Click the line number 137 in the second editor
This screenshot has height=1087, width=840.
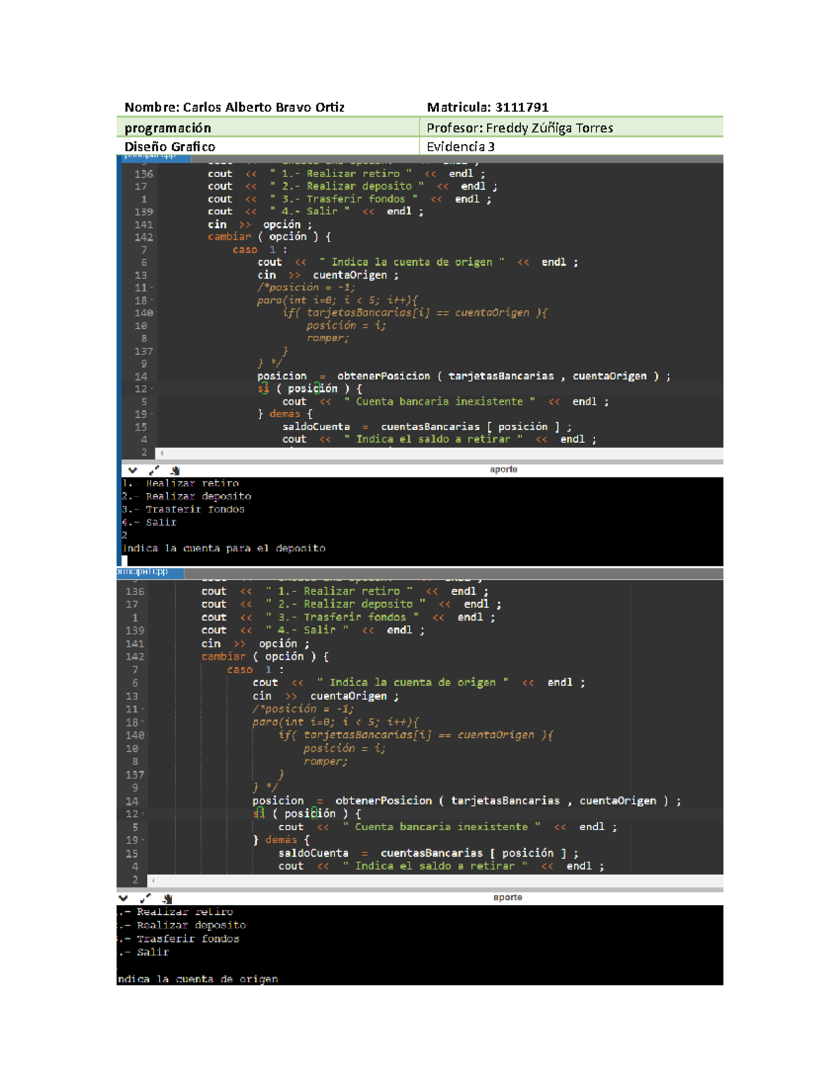pos(138,775)
